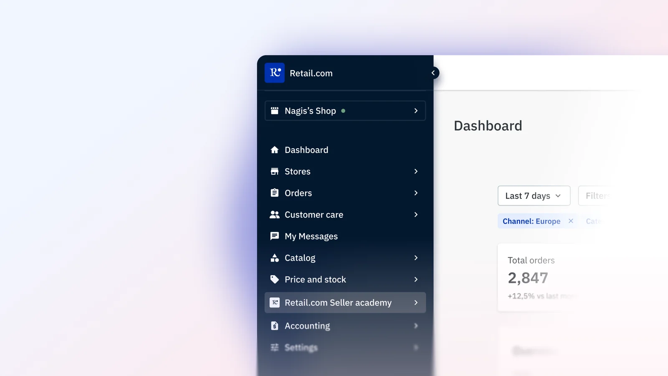This screenshot has height=376, width=668.
Task: Expand the Seller academy chevron
Action: tap(416, 302)
